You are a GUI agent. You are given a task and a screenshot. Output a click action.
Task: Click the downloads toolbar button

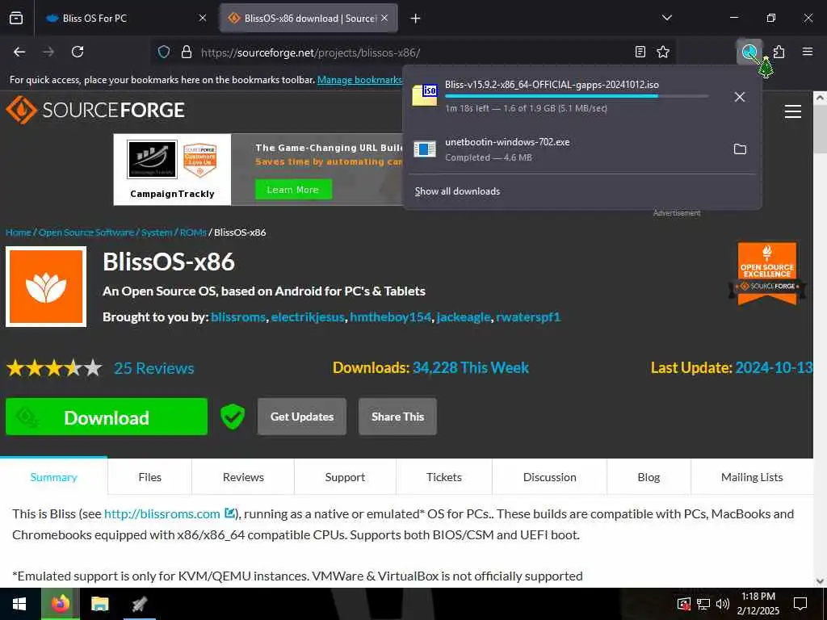pyautogui.click(x=749, y=52)
